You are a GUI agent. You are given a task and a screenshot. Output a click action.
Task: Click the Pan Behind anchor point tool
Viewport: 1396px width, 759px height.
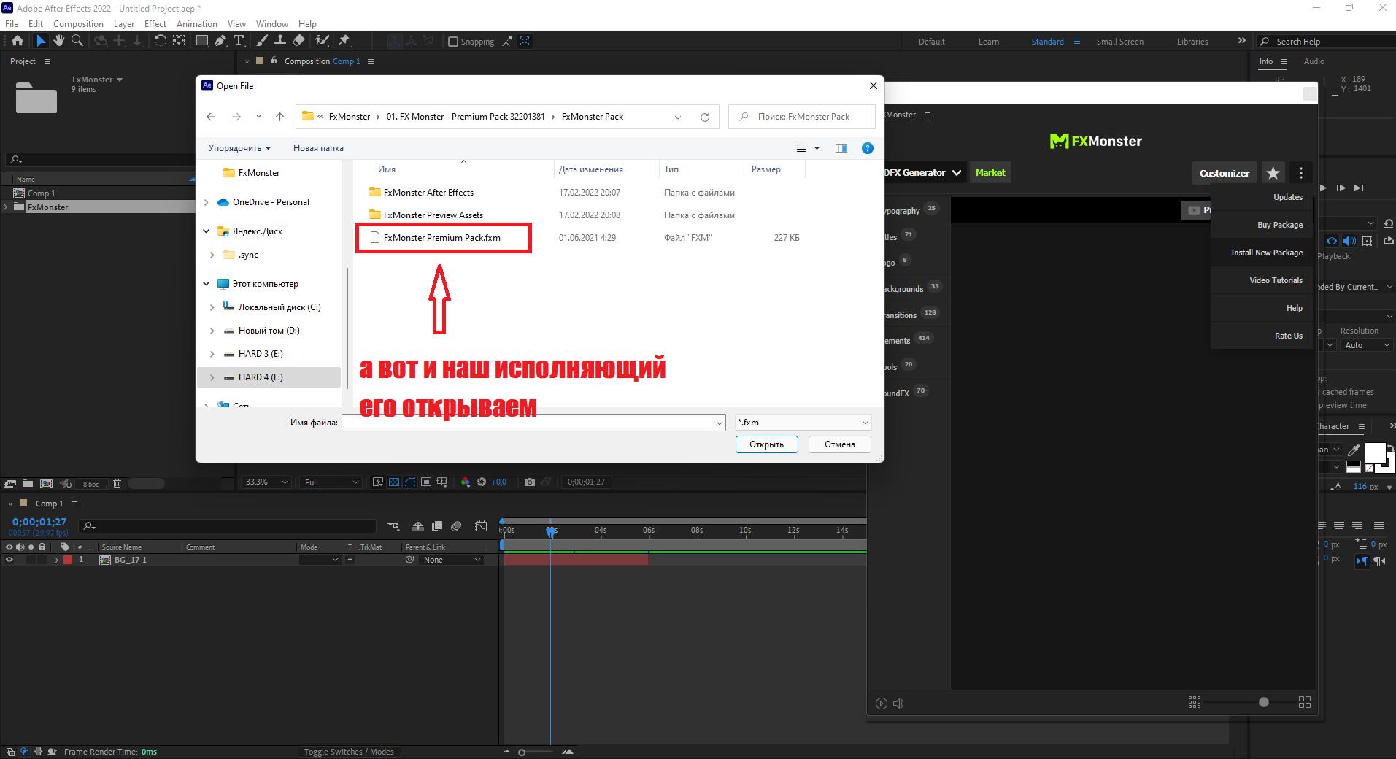pyautogui.click(x=179, y=41)
